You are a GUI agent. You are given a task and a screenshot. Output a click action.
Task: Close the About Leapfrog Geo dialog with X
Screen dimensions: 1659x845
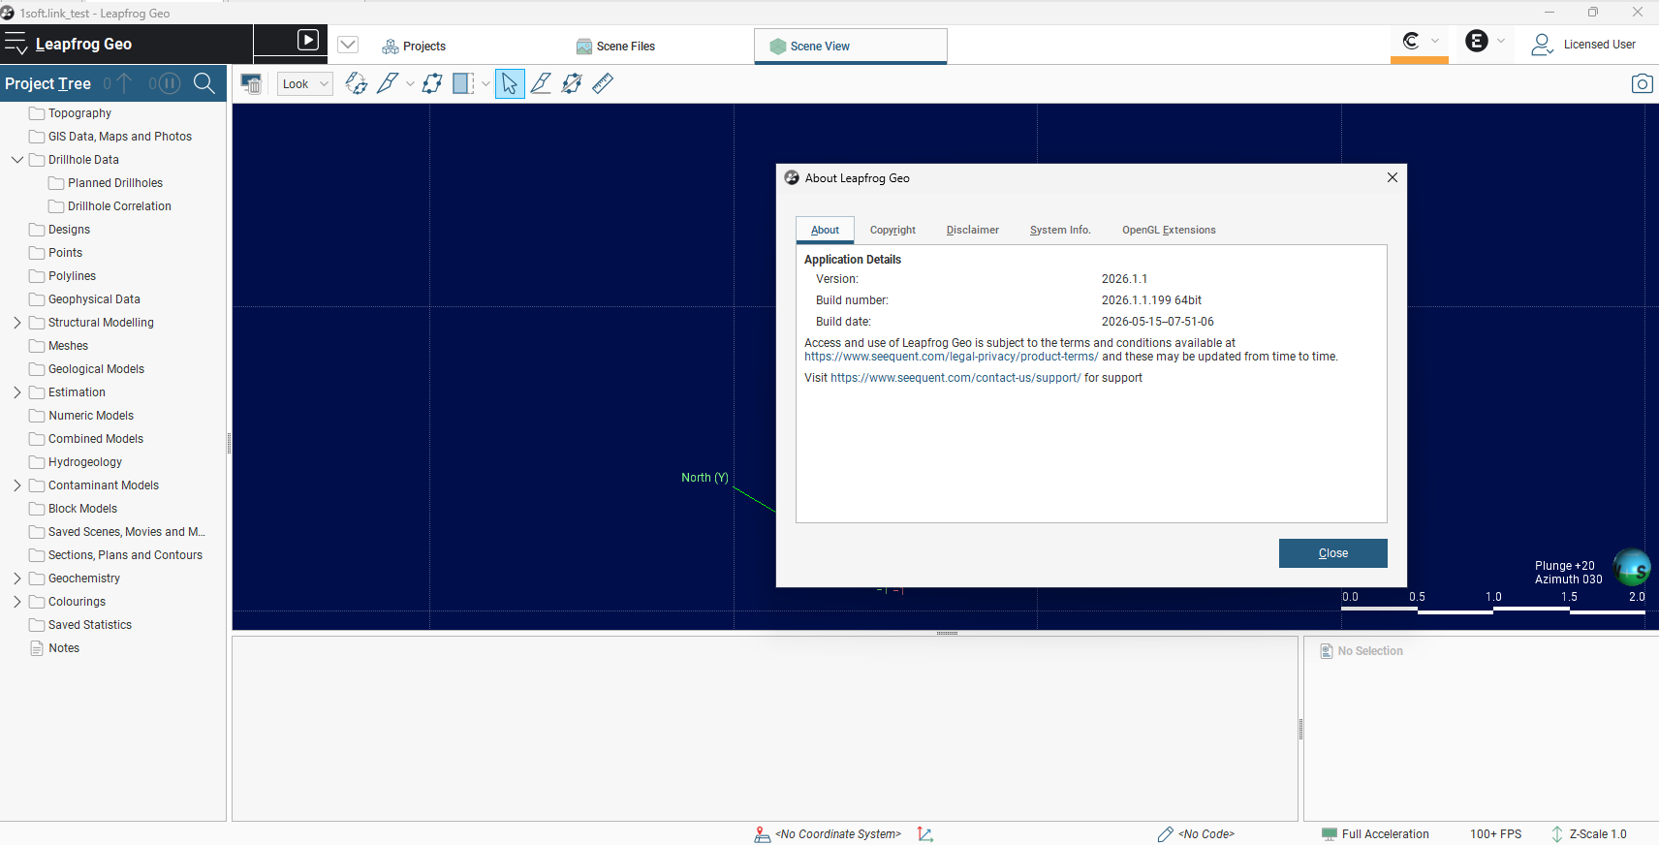tap(1393, 177)
